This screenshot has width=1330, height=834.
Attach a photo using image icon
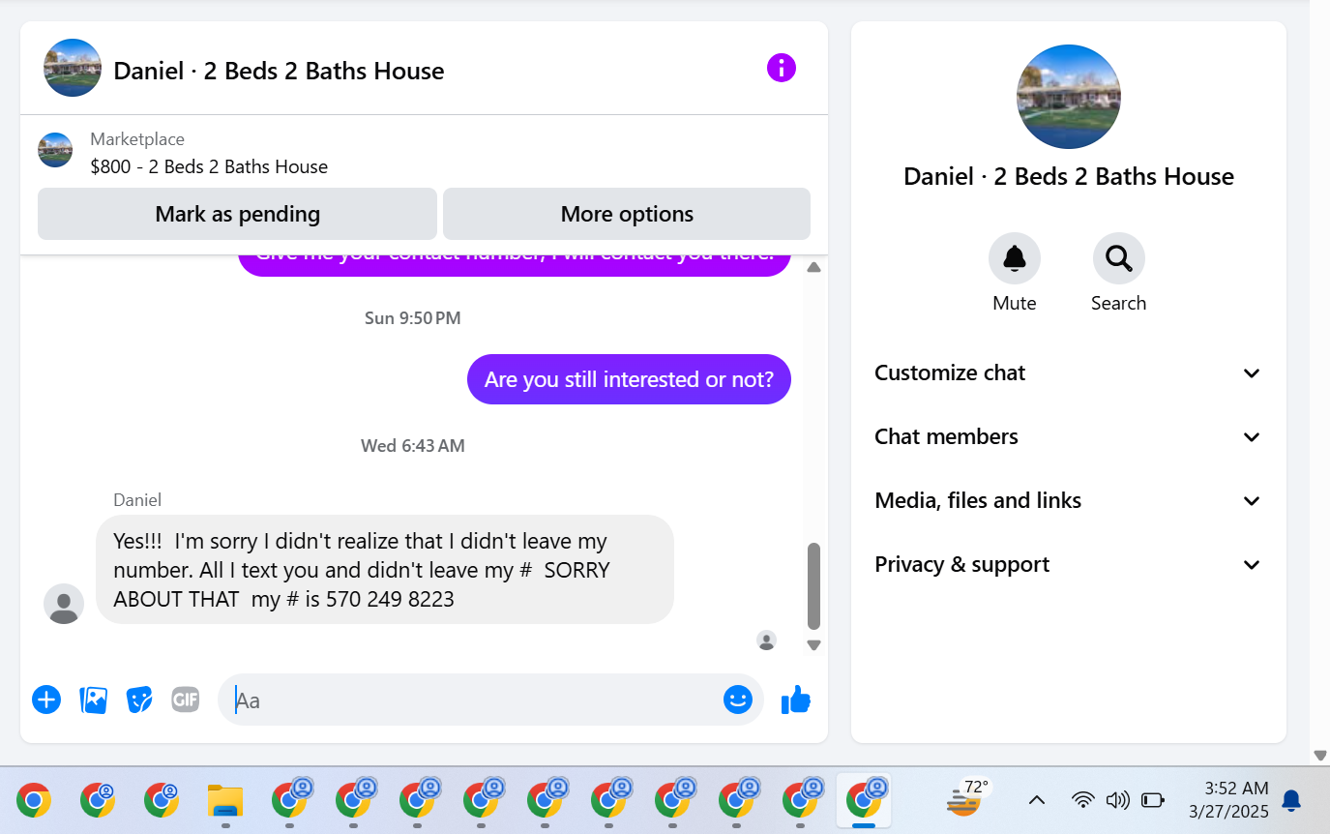point(94,700)
